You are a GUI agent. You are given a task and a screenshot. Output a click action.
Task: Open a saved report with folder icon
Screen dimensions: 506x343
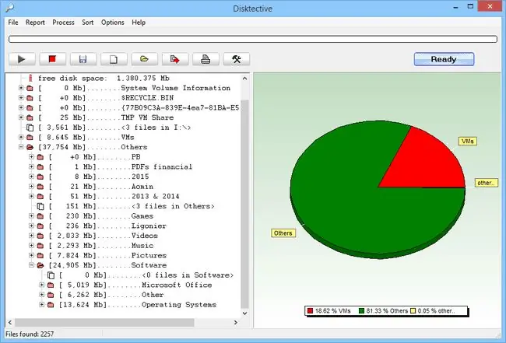pos(144,59)
